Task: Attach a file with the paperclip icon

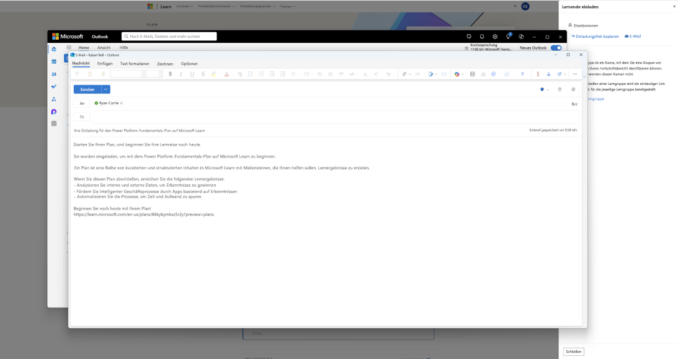Action: pos(404,74)
